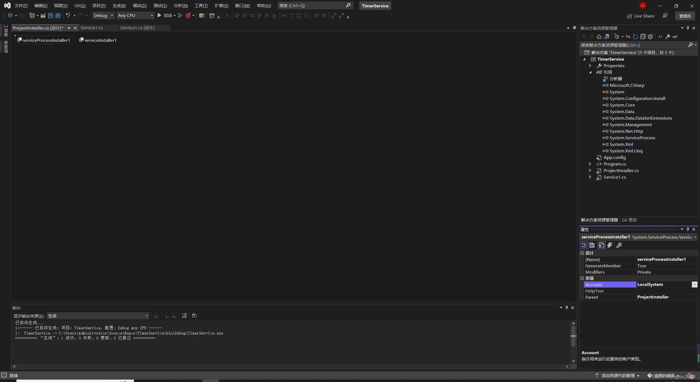Click the Live Share button
This screenshot has width=700, height=382.
click(x=641, y=16)
